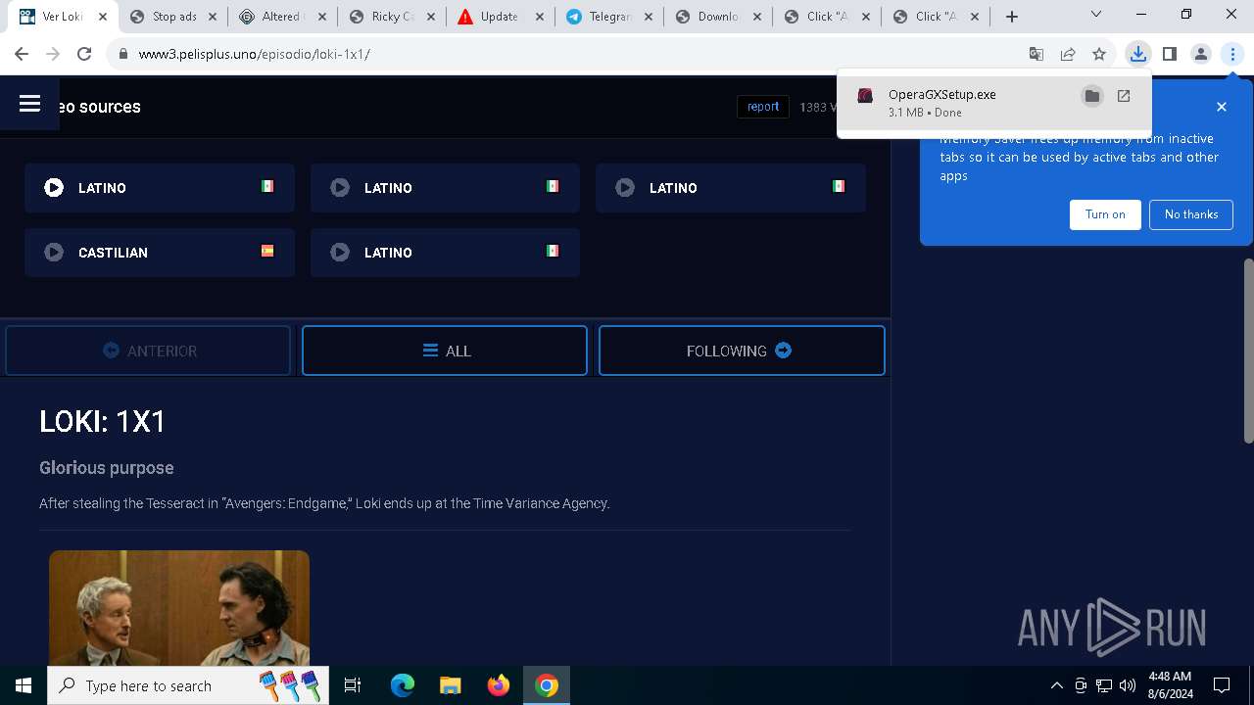Screen dimensions: 1254x705
Task: Go to FOLLOWING episode
Action: [x=742, y=351]
